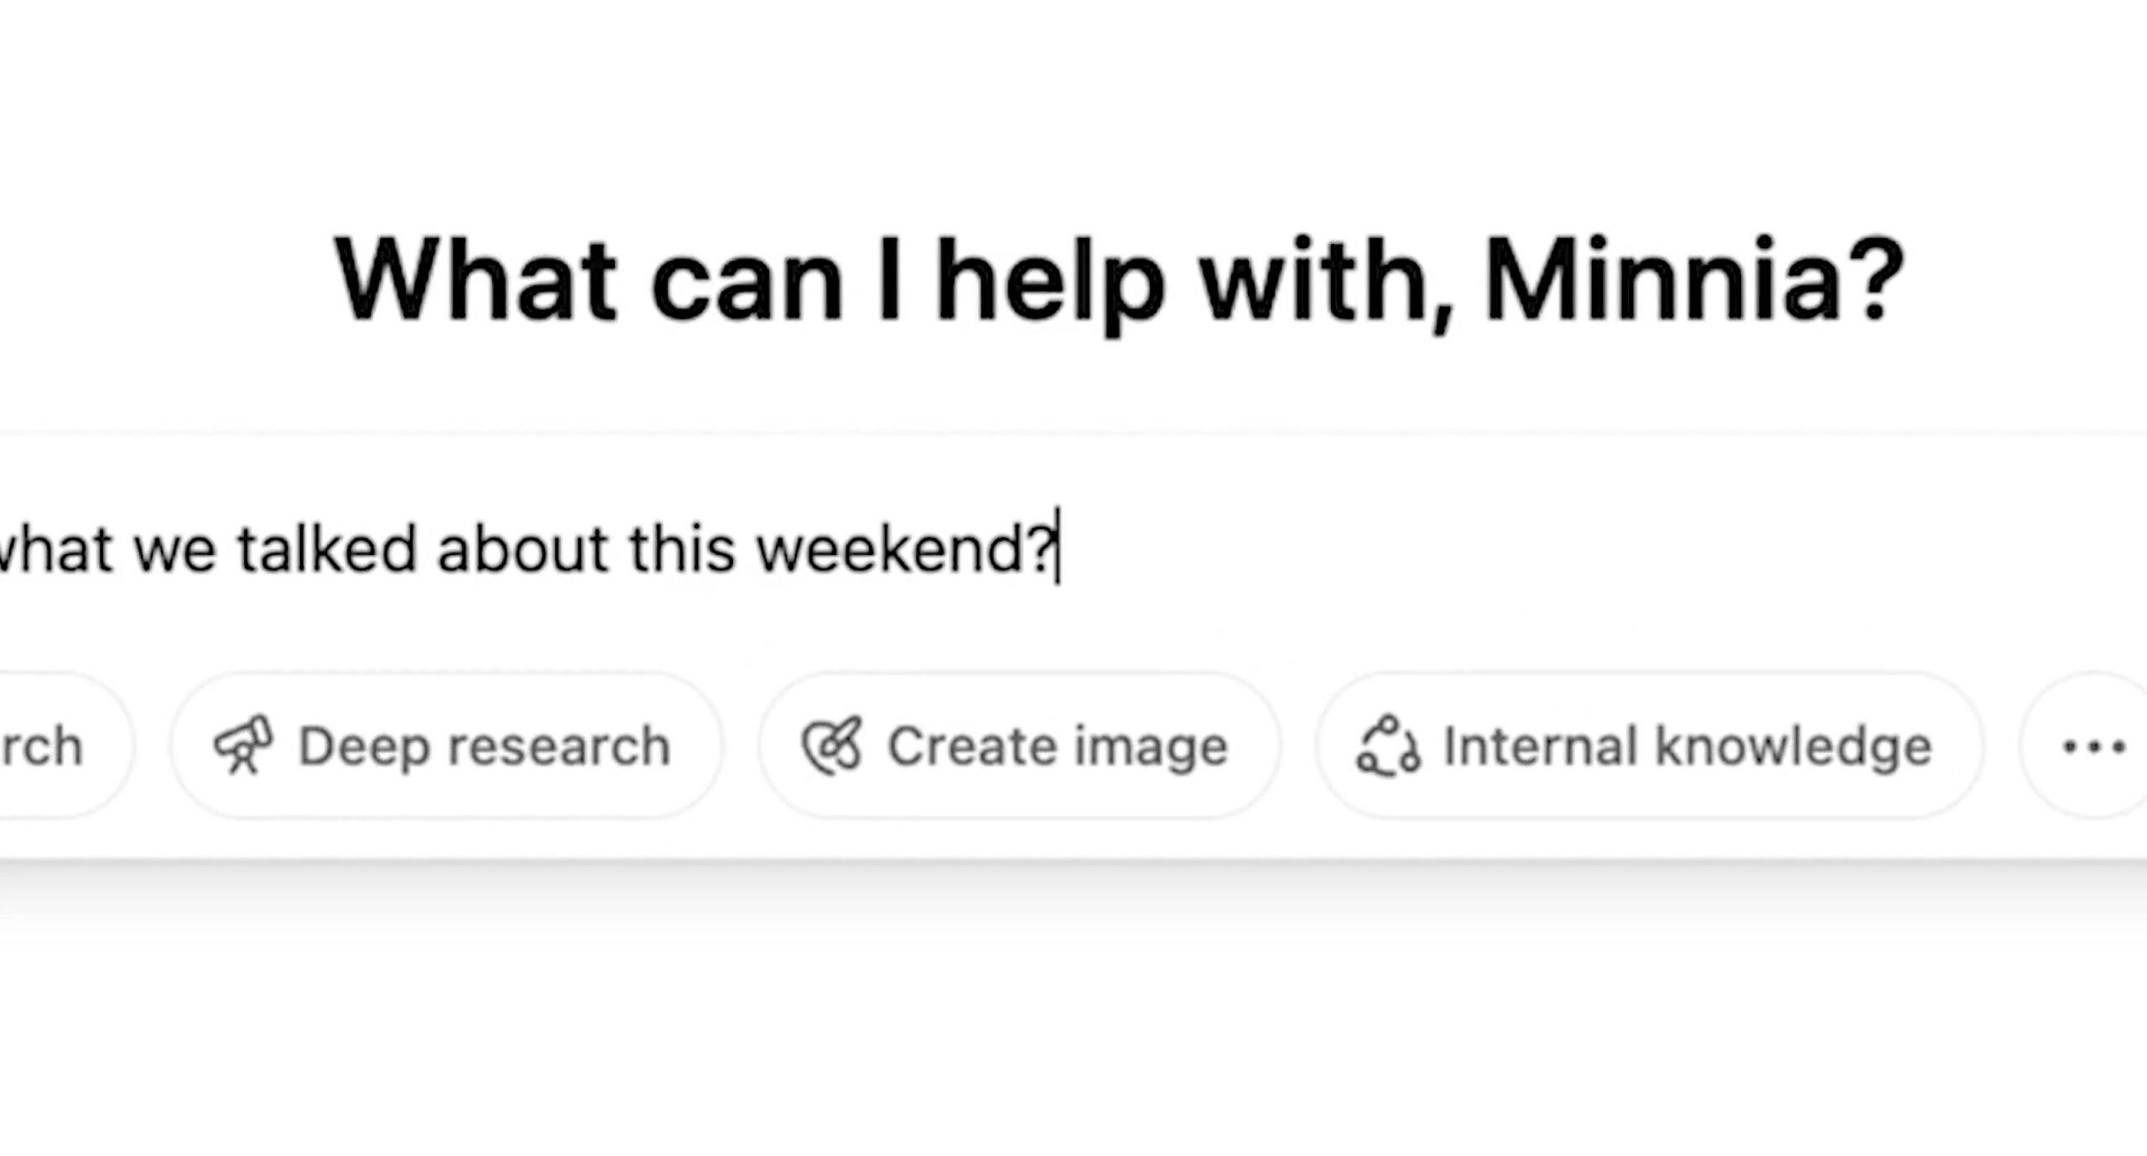This screenshot has width=2147, height=1156.
Task: Toggle the Create image chip label
Action: pyautogui.click(x=1058, y=746)
